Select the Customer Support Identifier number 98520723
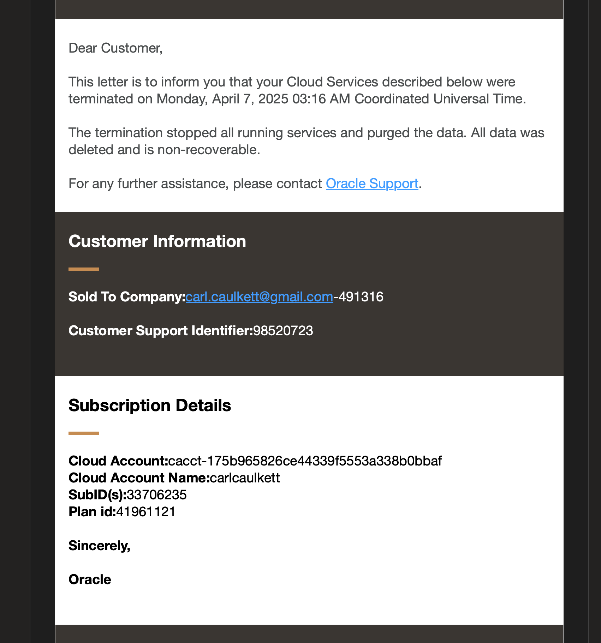This screenshot has height=643, width=601. (283, 331)
